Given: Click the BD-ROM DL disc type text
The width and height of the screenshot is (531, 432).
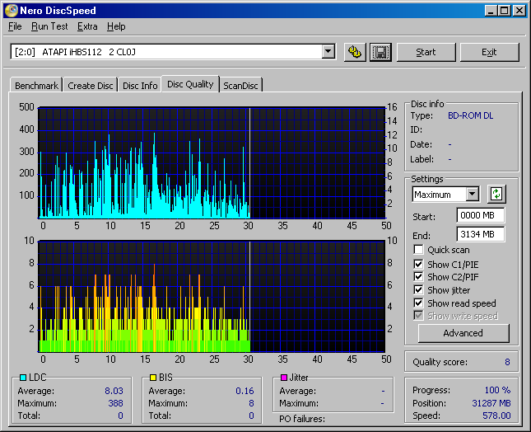Looking at the screenshot, I should (x=470, y=115).
